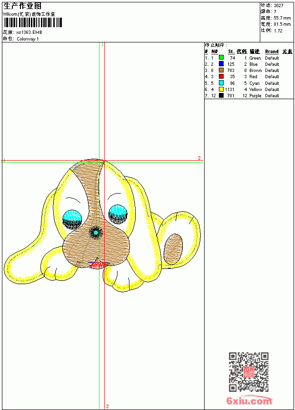Select the black thread swatch labeled Purple
The image size is (295, 410).
(221, 95)
